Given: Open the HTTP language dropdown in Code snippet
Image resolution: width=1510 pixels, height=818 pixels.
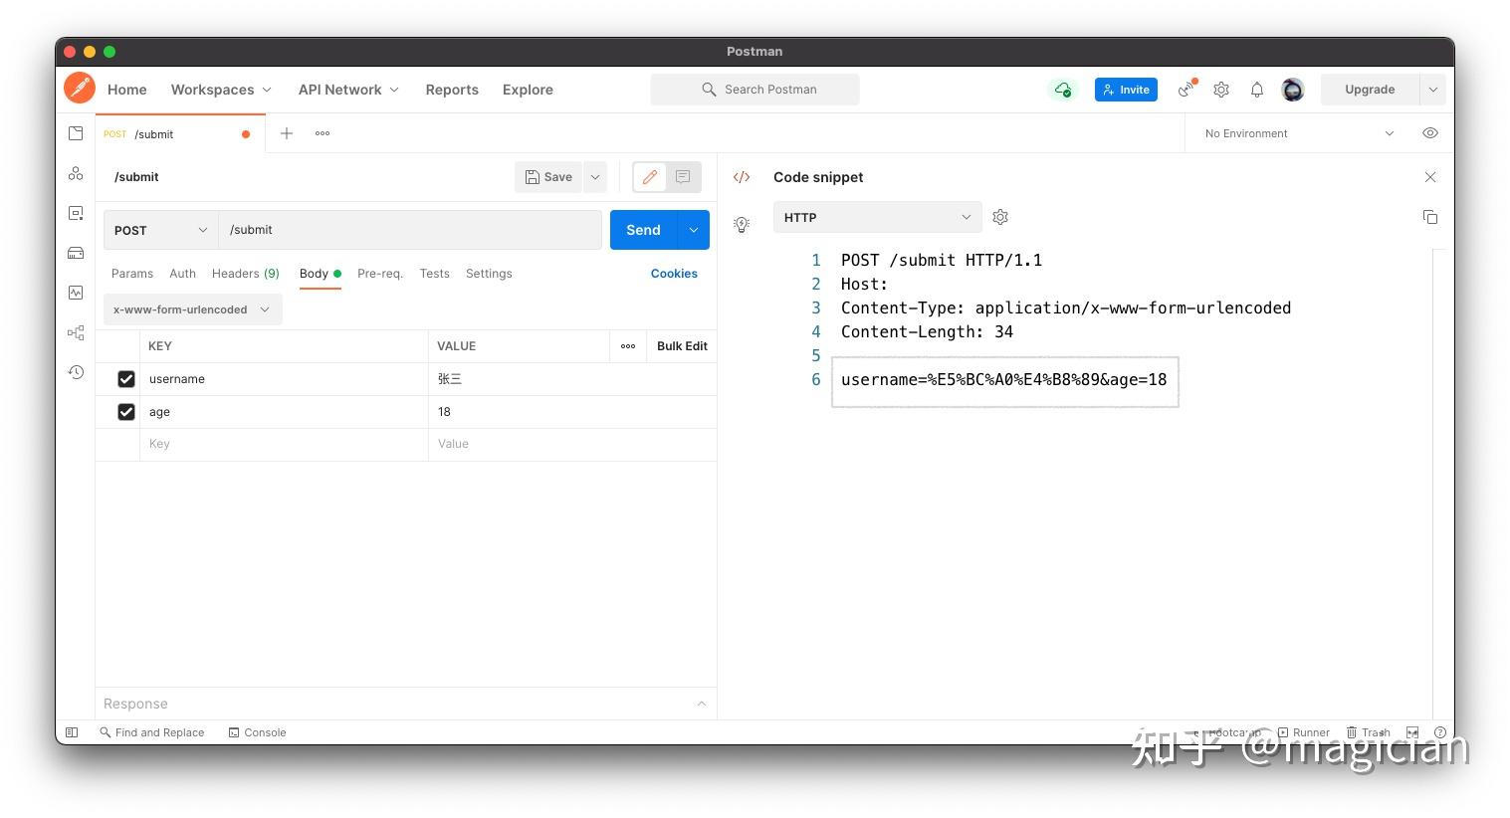Looking at the screenshot, I should (x=877, y=216).
